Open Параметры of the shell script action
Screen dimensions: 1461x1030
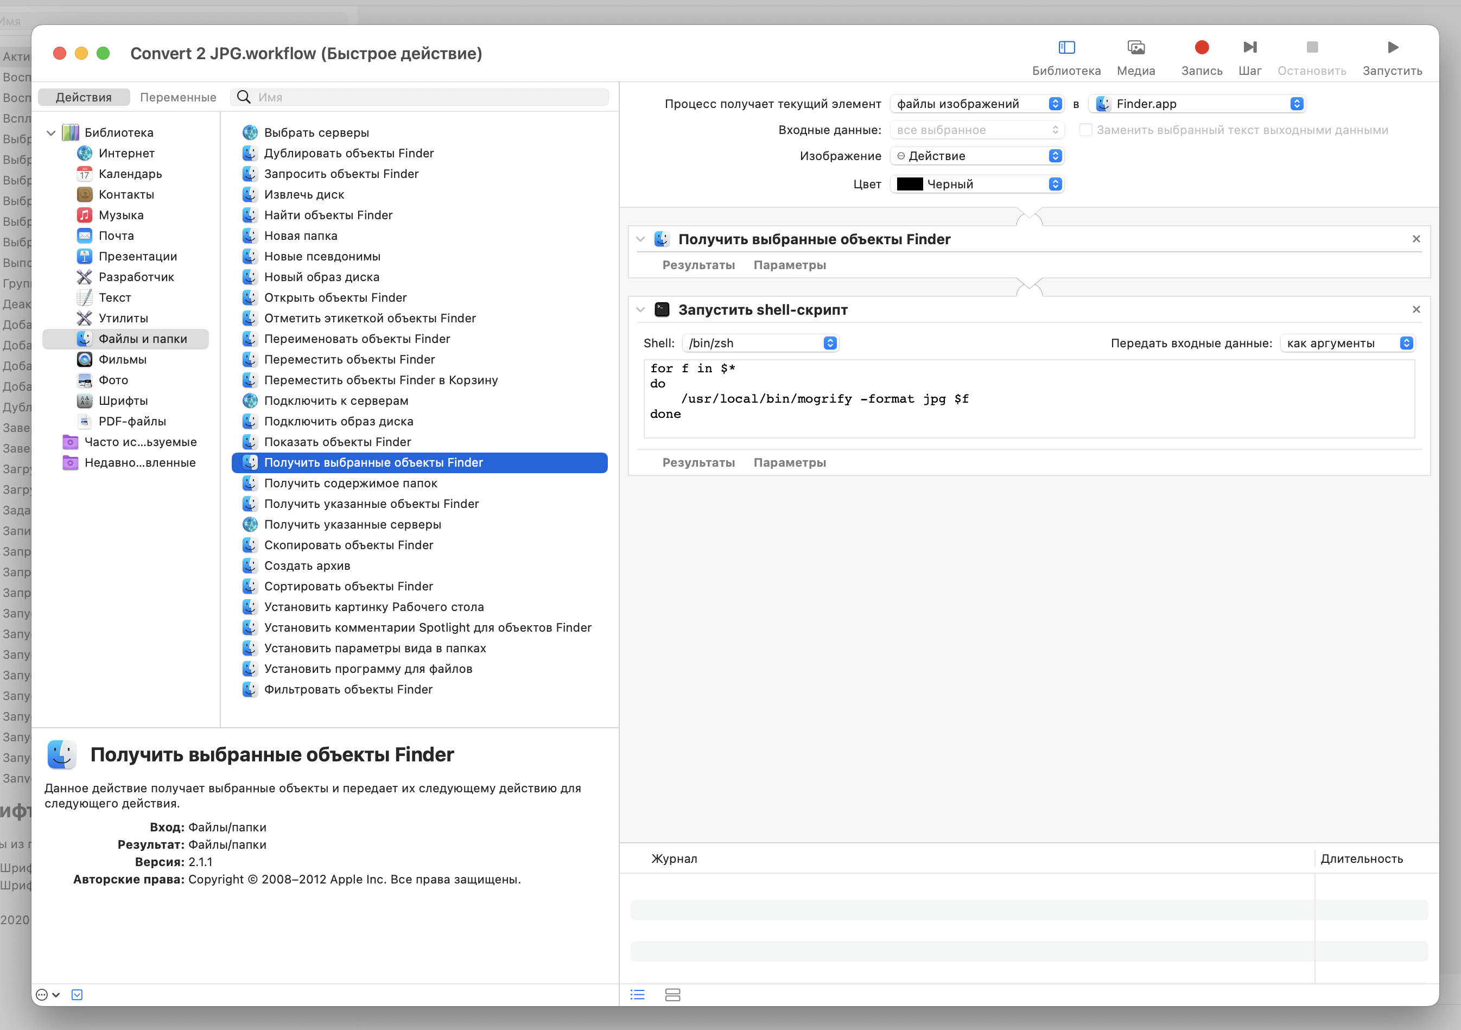point(789,462)
